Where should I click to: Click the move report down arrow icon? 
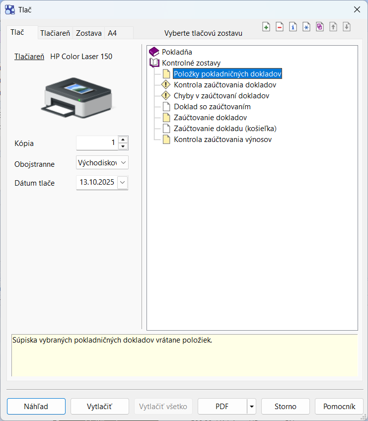tap(347, 27)
